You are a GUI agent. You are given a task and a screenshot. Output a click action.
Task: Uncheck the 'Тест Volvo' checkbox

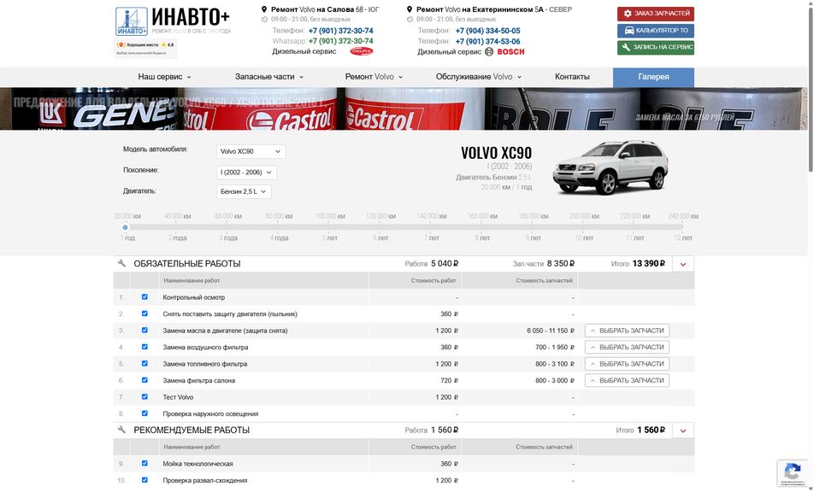click(x=145, y=396)
